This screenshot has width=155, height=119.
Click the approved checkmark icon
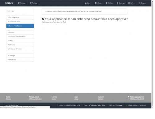[43, 19]
